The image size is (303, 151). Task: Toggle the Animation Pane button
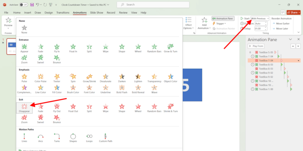[223, 18]
